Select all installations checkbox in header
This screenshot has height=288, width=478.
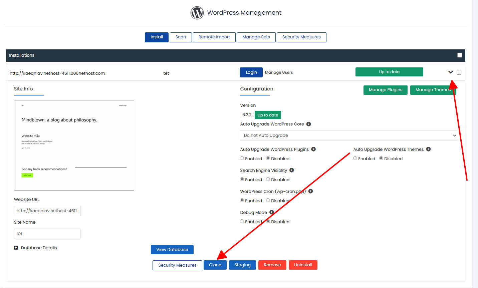tap(460, 55)
